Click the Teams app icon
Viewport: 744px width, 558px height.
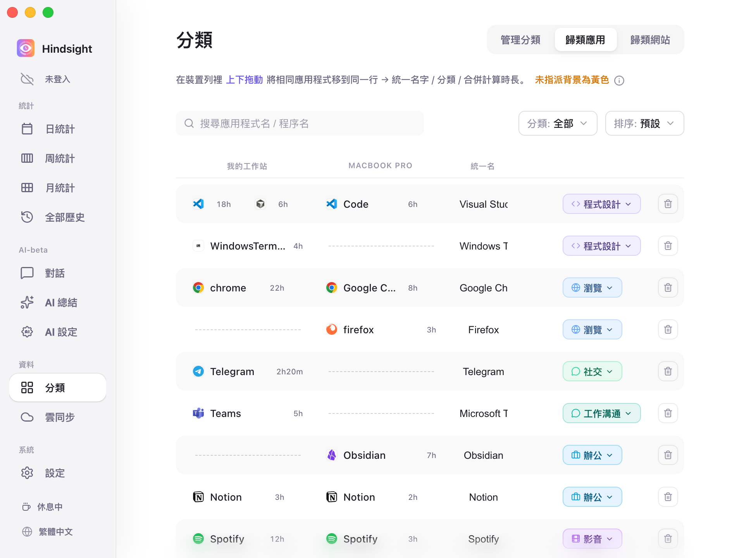[x=198, y=413]
